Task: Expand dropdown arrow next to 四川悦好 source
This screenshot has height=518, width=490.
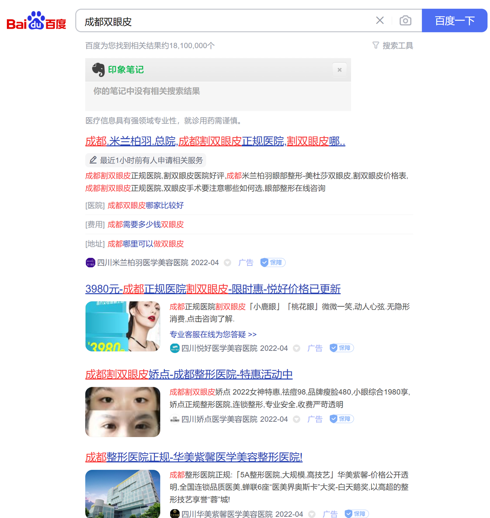Action: pos(297,348)
